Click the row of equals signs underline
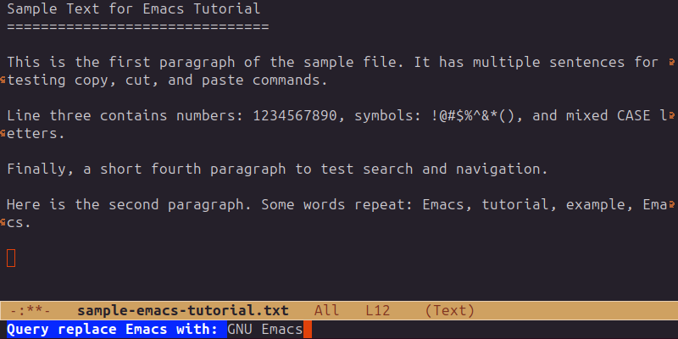Screen dimensions: 678x339 pos(137,27)
